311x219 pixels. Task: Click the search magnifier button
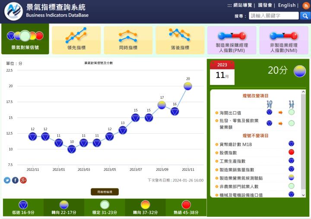pyautogui.click(x=305, y=16)
